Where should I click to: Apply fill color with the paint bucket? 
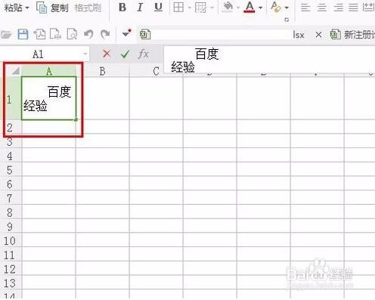point(228,8)
